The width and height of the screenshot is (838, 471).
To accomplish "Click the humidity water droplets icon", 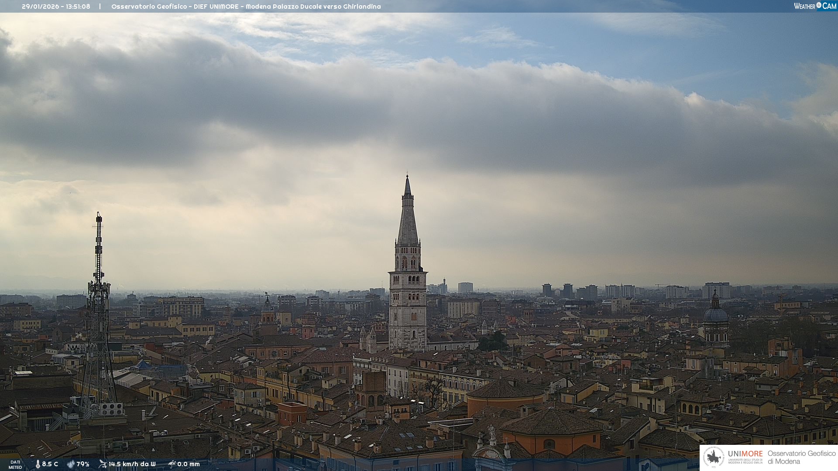I will [71, 464].
